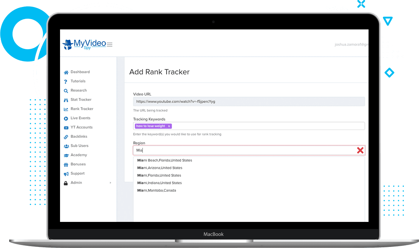Click the Admin lock icon
The image size is (419, 248).
66,183
